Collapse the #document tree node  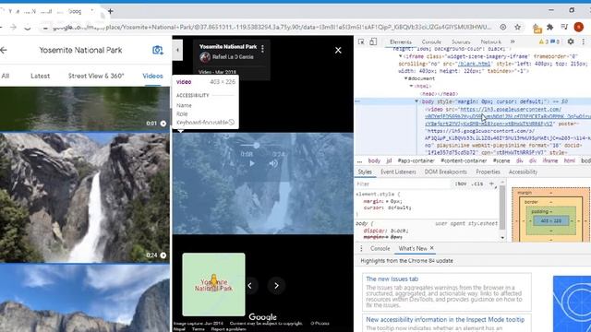coord(406,78)
